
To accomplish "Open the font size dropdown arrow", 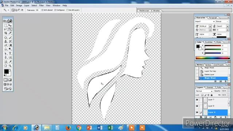I will point(210,26).
